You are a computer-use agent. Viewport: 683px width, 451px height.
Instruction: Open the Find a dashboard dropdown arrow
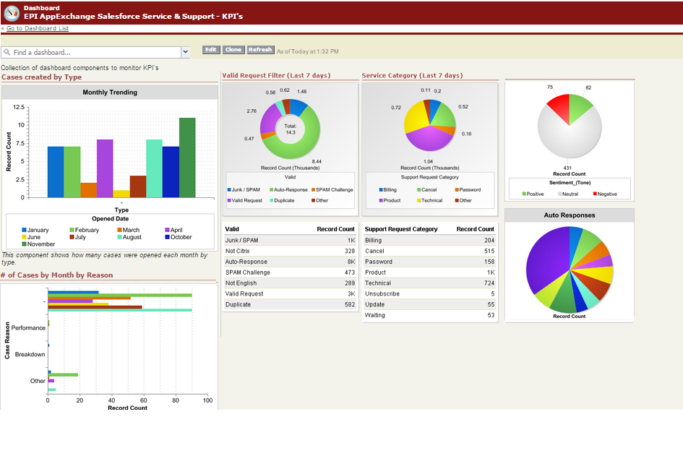click(x=186, y=52)
